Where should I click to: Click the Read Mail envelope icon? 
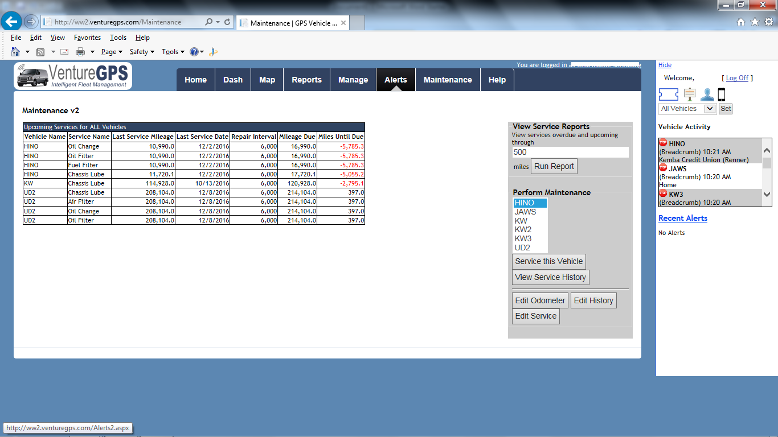(64, 52)
